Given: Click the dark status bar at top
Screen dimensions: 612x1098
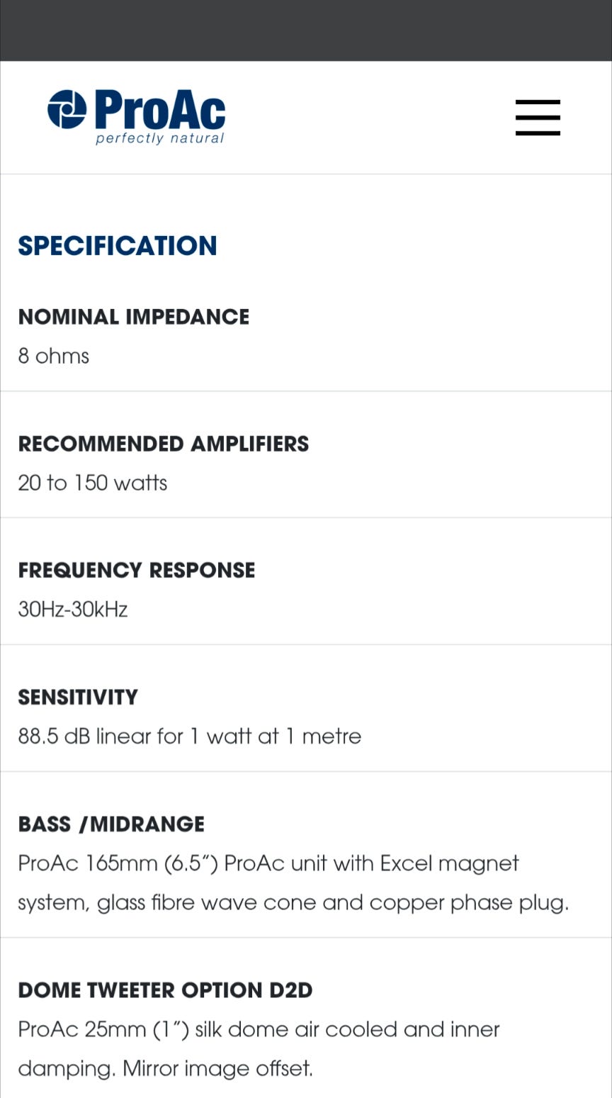Looking at the screenshot, I should pos(306,30).
